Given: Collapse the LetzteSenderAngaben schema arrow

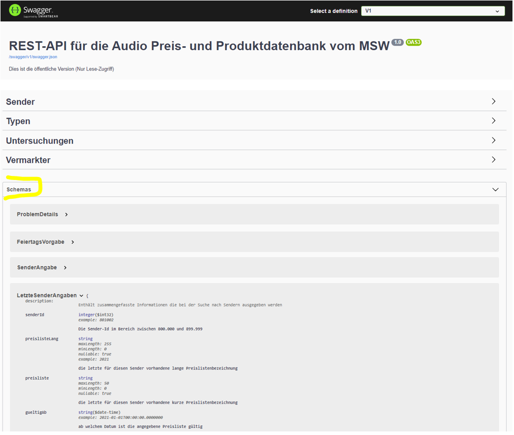Looking at the screenshot, I should [81, 296].
